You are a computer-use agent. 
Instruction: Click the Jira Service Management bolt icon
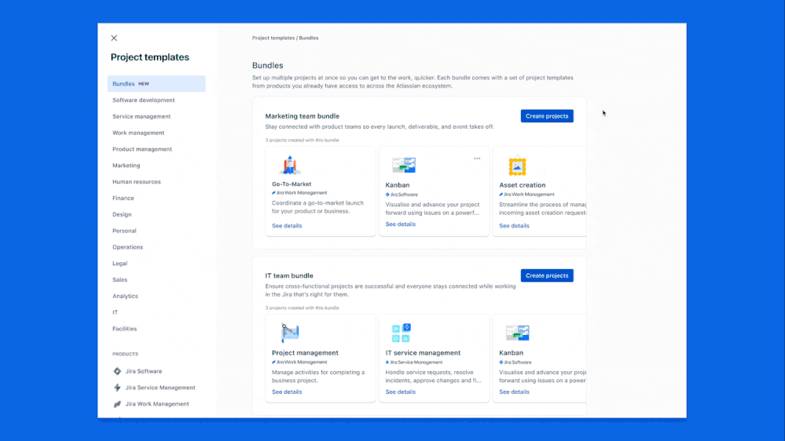(117, 388)
